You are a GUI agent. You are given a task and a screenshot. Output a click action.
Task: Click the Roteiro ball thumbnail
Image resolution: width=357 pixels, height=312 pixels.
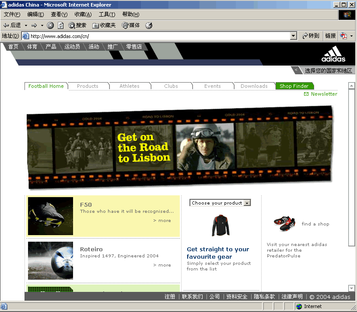point(51,260)
